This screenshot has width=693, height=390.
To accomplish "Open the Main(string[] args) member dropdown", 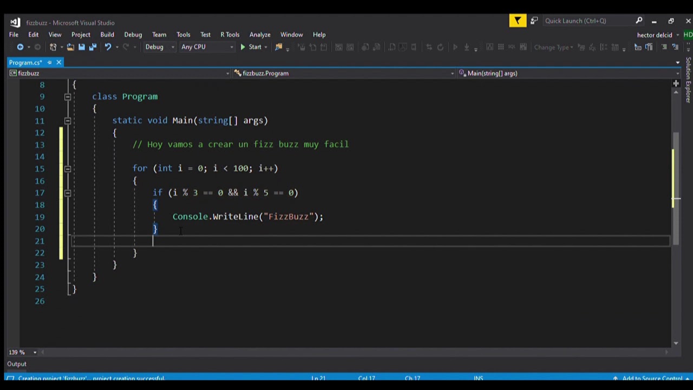I will [568, 73].
